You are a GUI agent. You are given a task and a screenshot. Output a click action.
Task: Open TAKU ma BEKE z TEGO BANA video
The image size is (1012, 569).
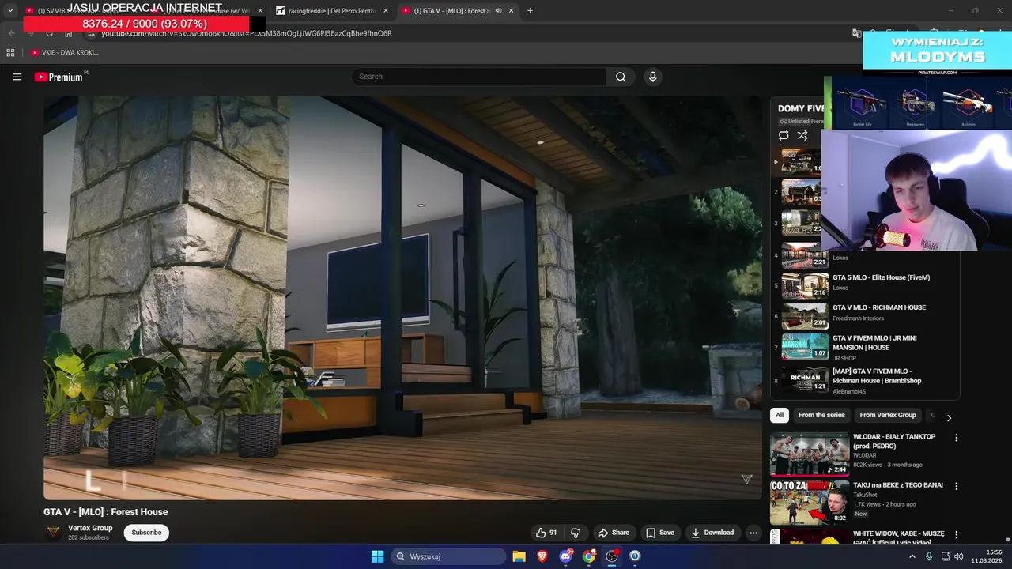[x=898, y=485]
